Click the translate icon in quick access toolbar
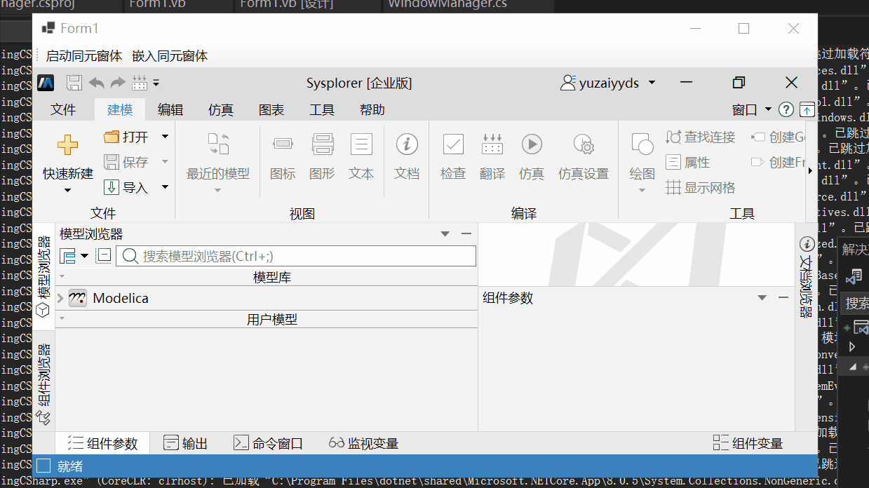The image size is (869, 488). click(x=140, y=83)
